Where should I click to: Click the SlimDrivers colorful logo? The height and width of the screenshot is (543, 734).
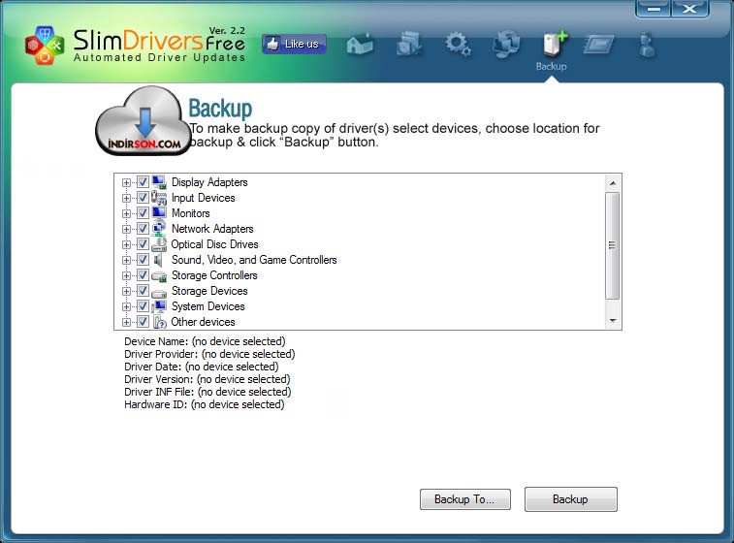pos(45,45)
